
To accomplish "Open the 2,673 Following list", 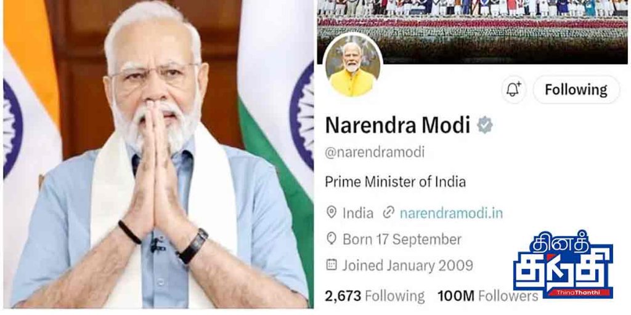I will coord(375,297).
